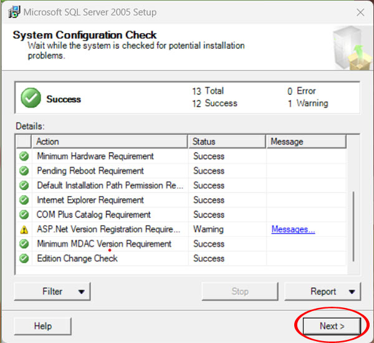374x343 pixels.
Task: Click the green check beside Default Installation Path
Action: point(24,186)
